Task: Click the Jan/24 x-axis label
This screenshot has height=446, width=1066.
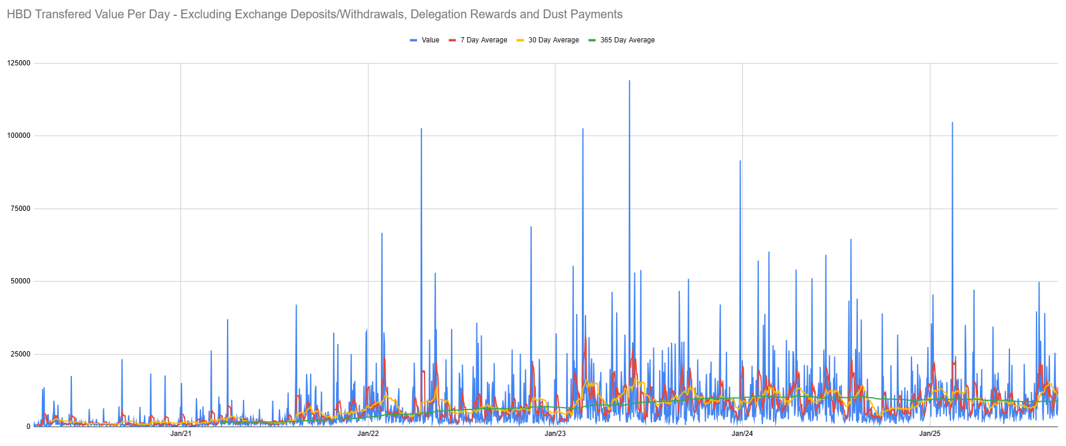Action: (x=742, y=434)
